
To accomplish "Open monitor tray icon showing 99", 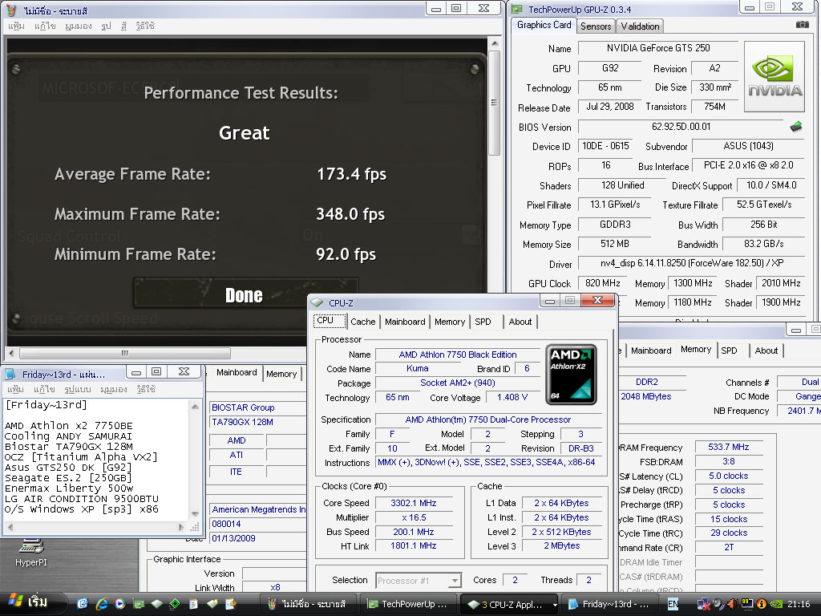I will tap(747, 605).
